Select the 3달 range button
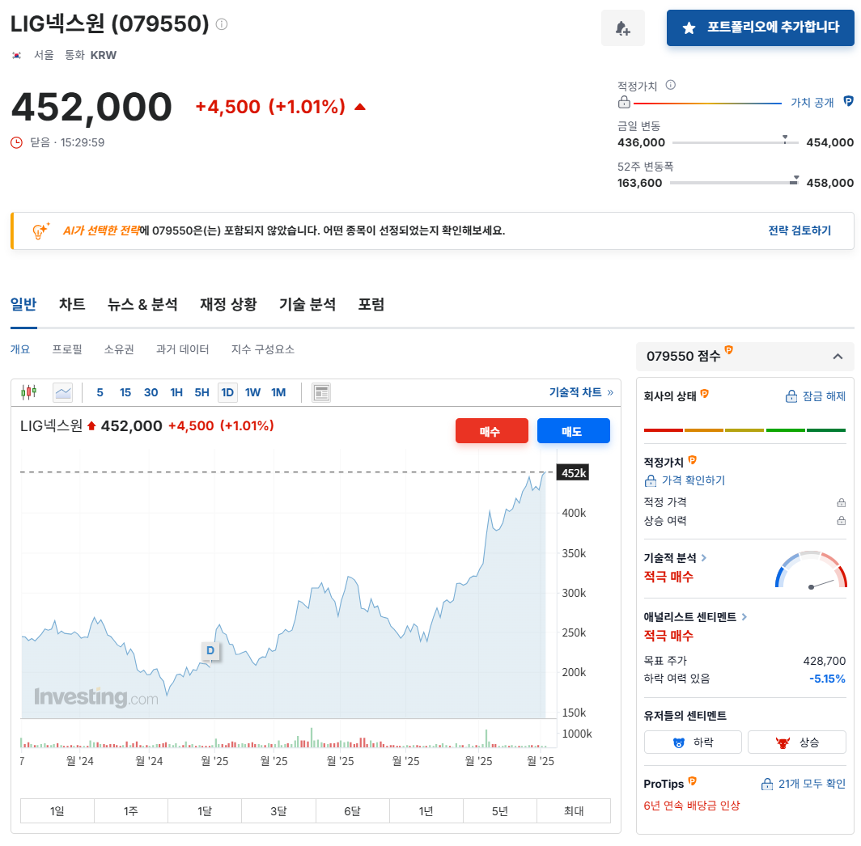The image size is (861, 846). pyautogui.click(x=278, y=811)
